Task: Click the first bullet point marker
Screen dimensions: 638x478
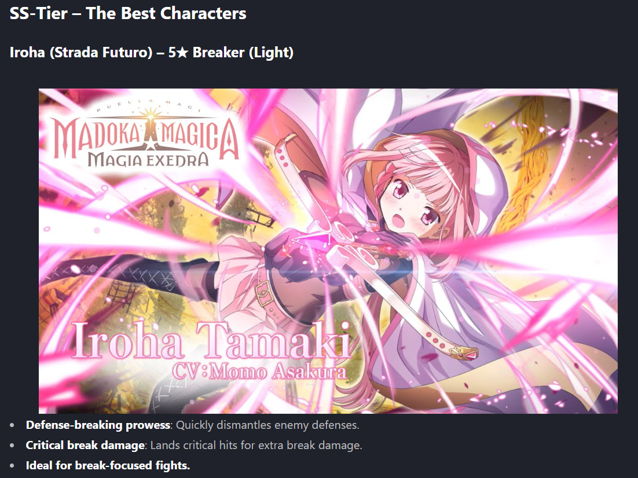Action: [12, 425]
